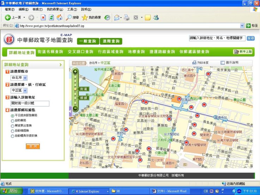Click the blue 搜尋 button near keyword box

pos(250,38)
